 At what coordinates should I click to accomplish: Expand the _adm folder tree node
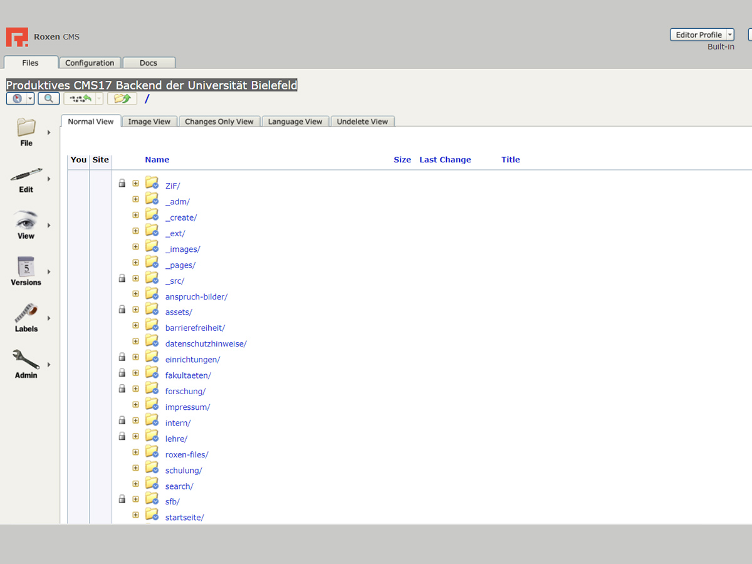135,199
